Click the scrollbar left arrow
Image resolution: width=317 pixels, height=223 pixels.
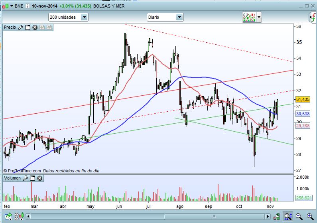[x=28, y=217]
